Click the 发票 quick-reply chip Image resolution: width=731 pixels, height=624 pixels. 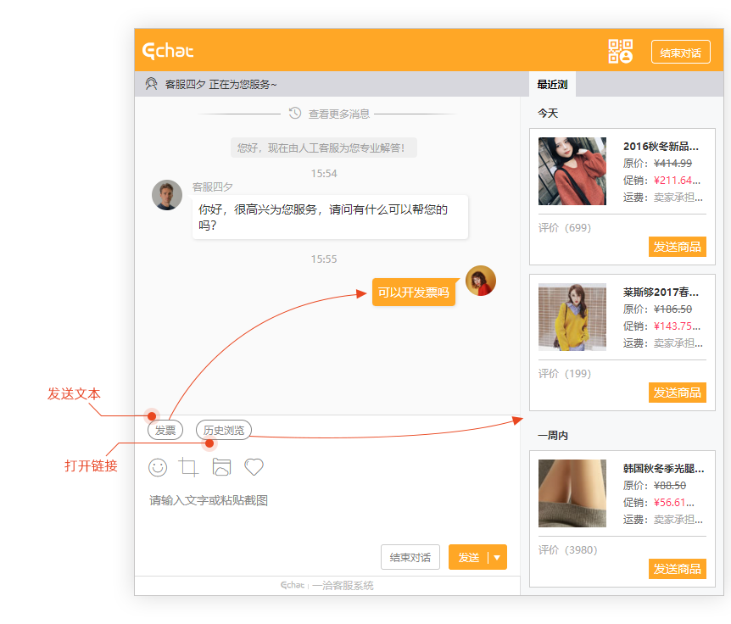coord(165,431)
